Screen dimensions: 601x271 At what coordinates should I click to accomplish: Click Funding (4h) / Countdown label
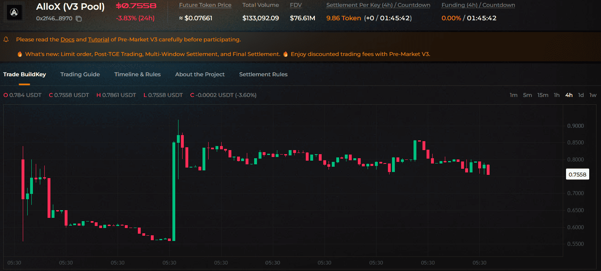coord(478,5)
